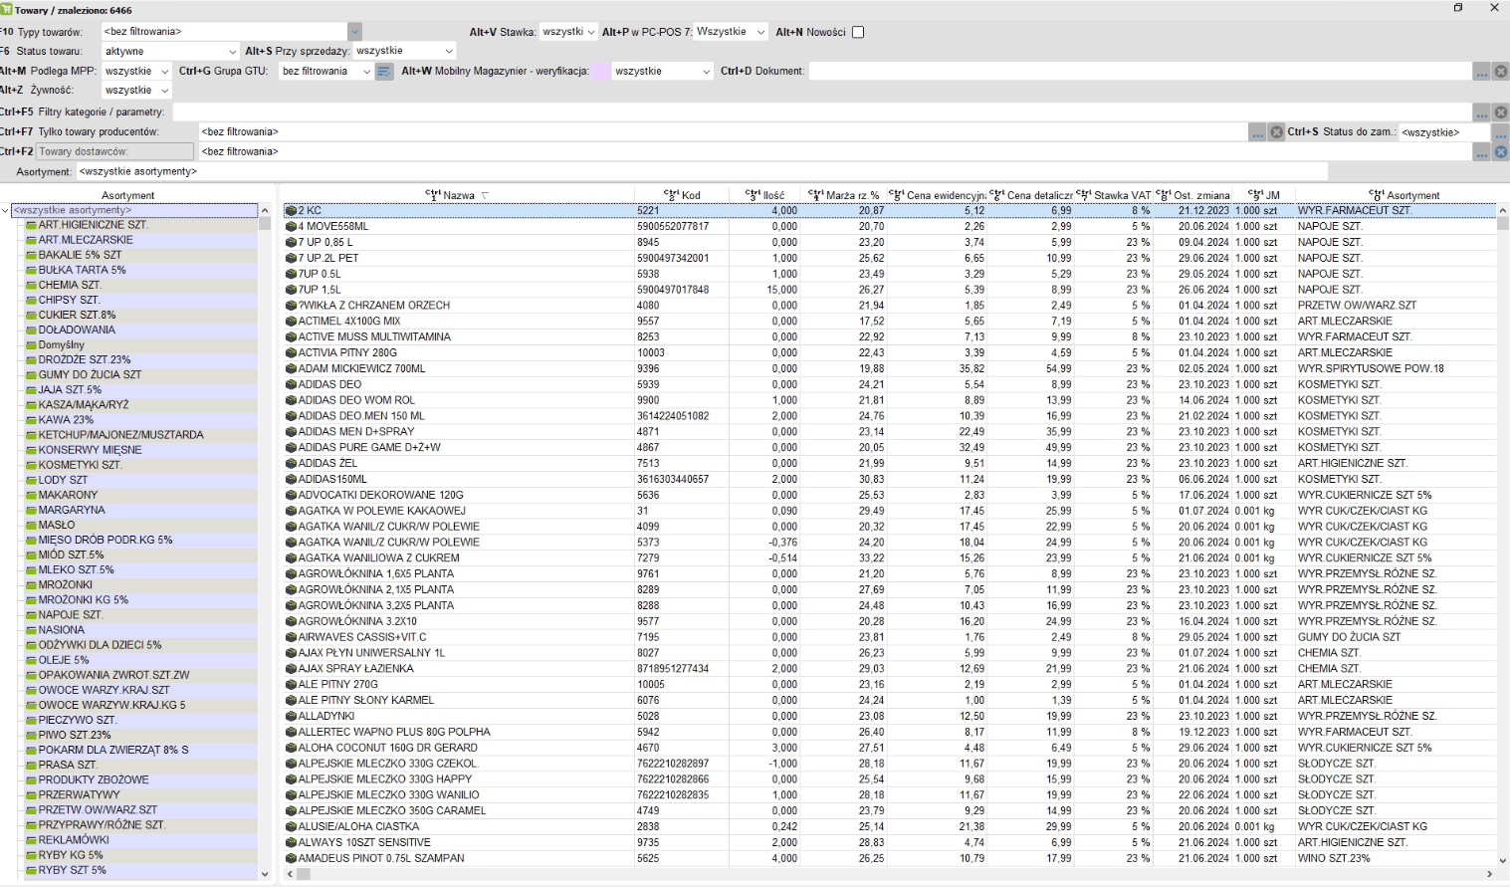Sort the table by the Nazwa column
This screenshot has width=1510, height=887.
pyautogui.click(x=458, y=195)
